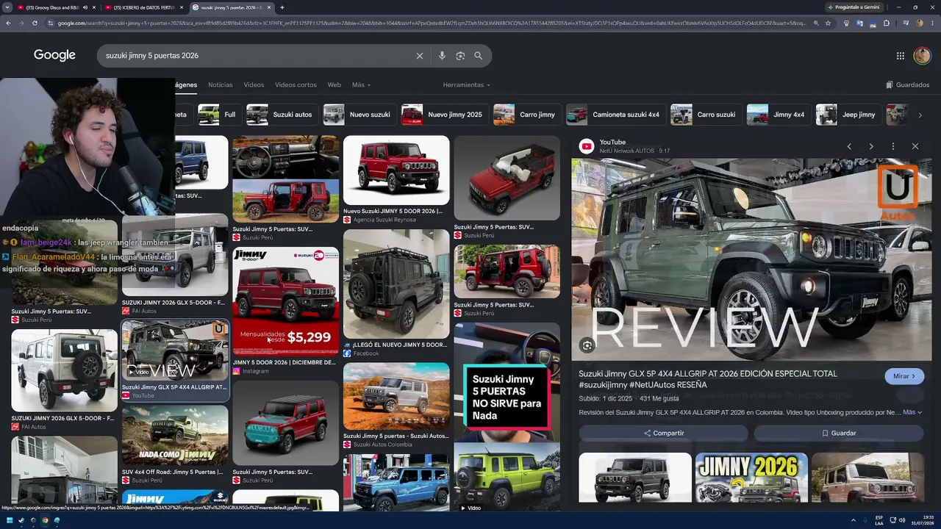Viewport: 941px width, 529px height.
Task: Go back to the previous page
Action: tap(8, 23)
